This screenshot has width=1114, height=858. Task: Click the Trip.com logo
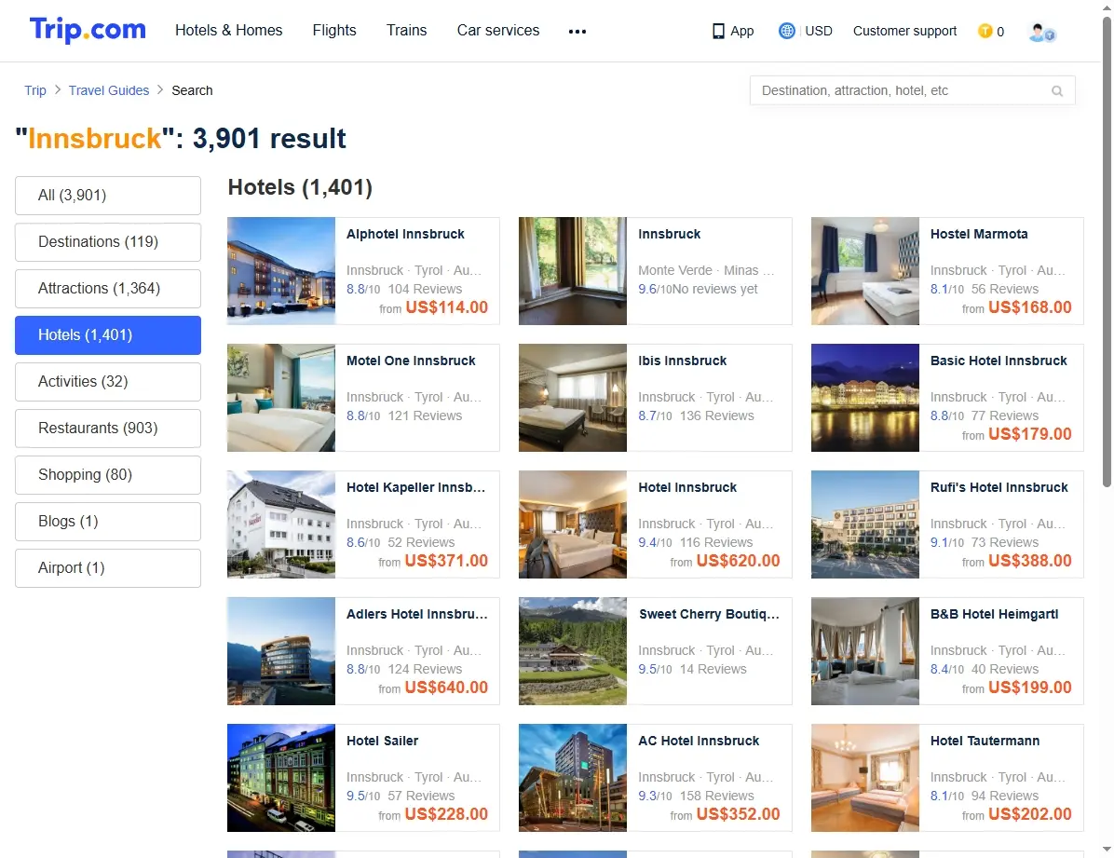click(x=88, y=30)
